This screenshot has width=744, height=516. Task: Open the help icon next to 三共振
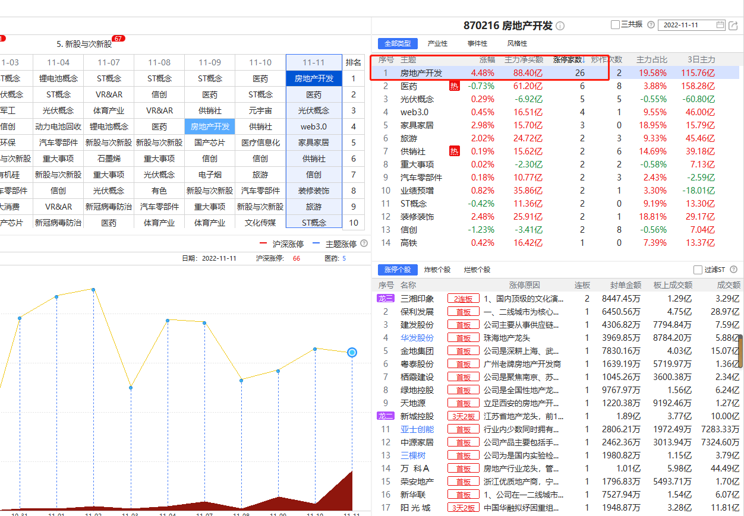651,25
